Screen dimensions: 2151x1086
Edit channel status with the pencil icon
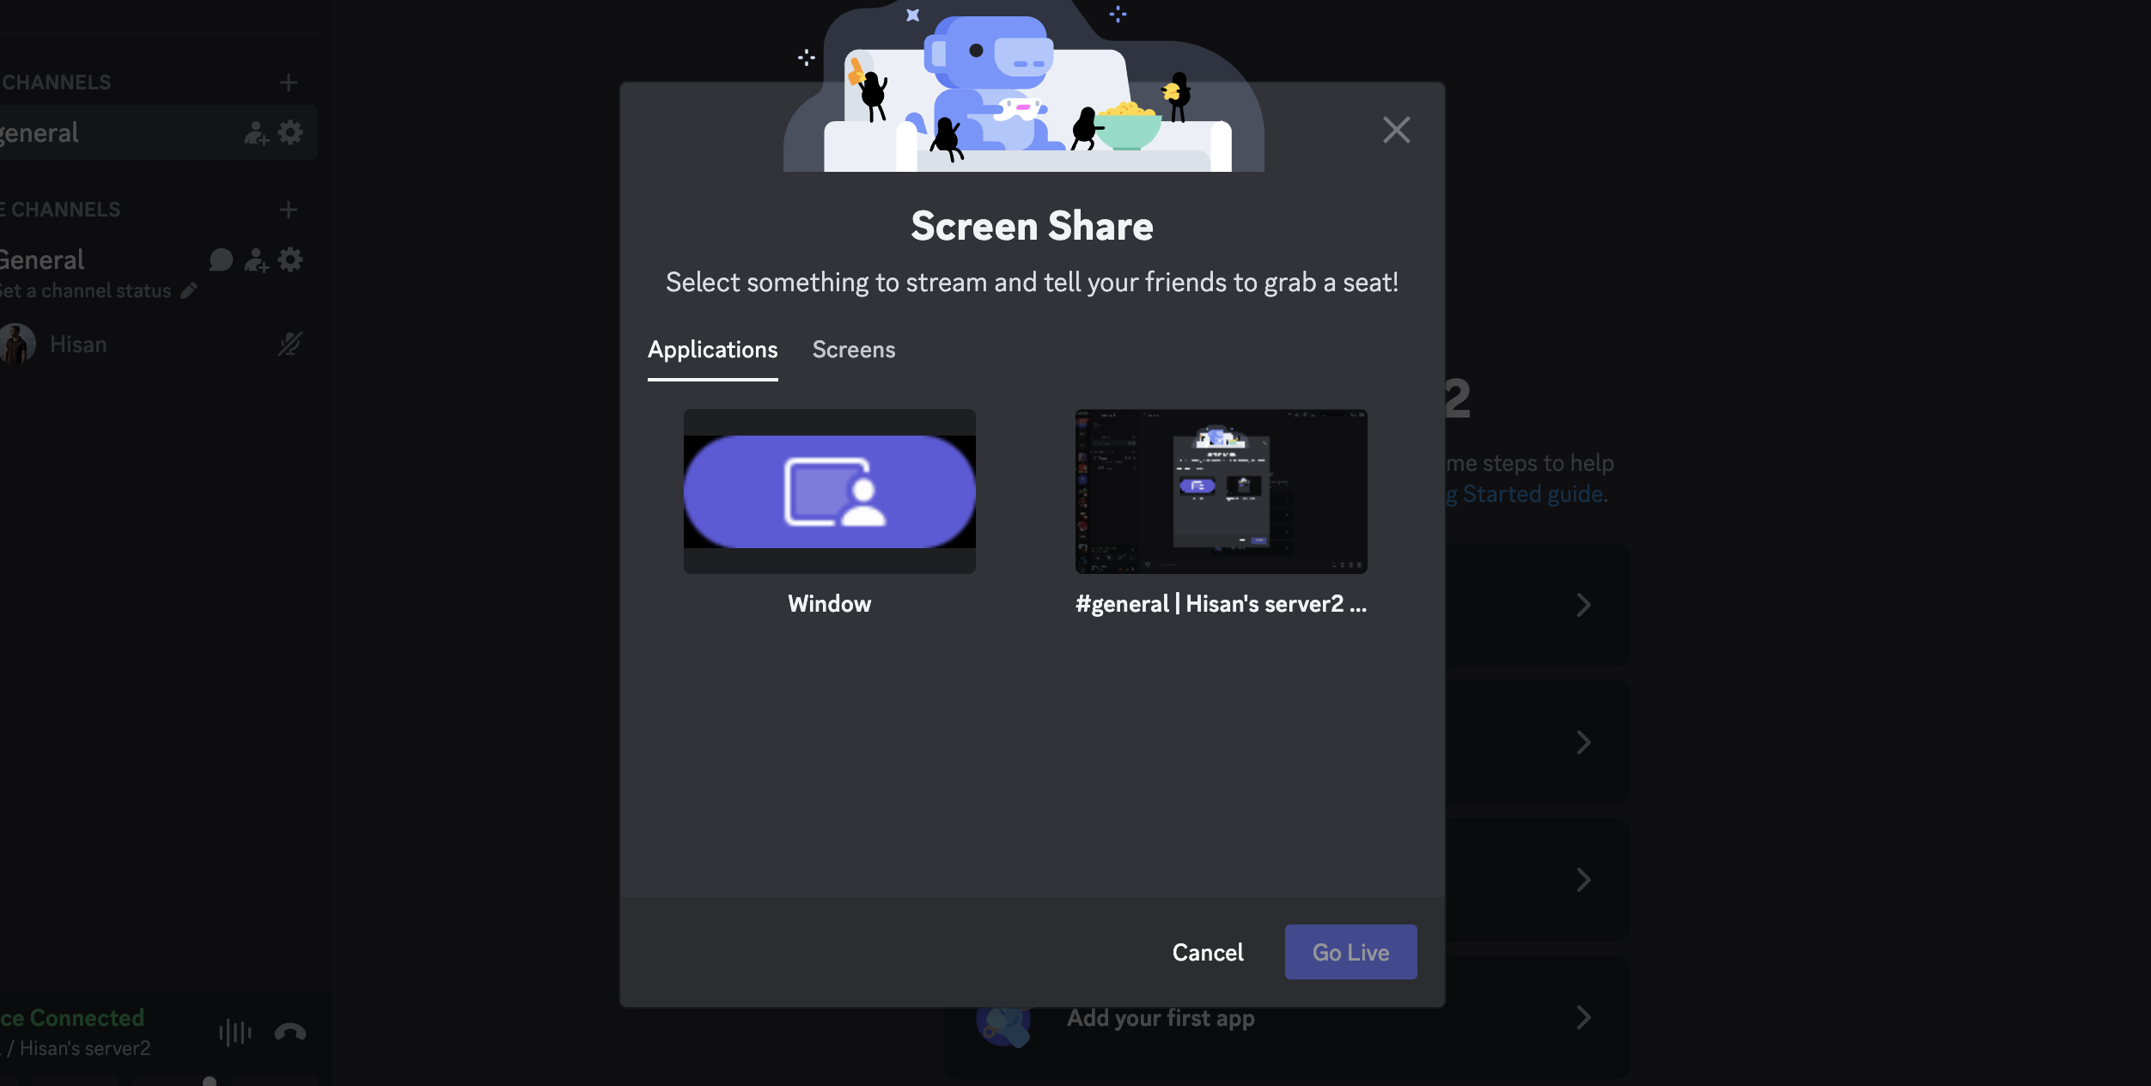tap(187, 290)
